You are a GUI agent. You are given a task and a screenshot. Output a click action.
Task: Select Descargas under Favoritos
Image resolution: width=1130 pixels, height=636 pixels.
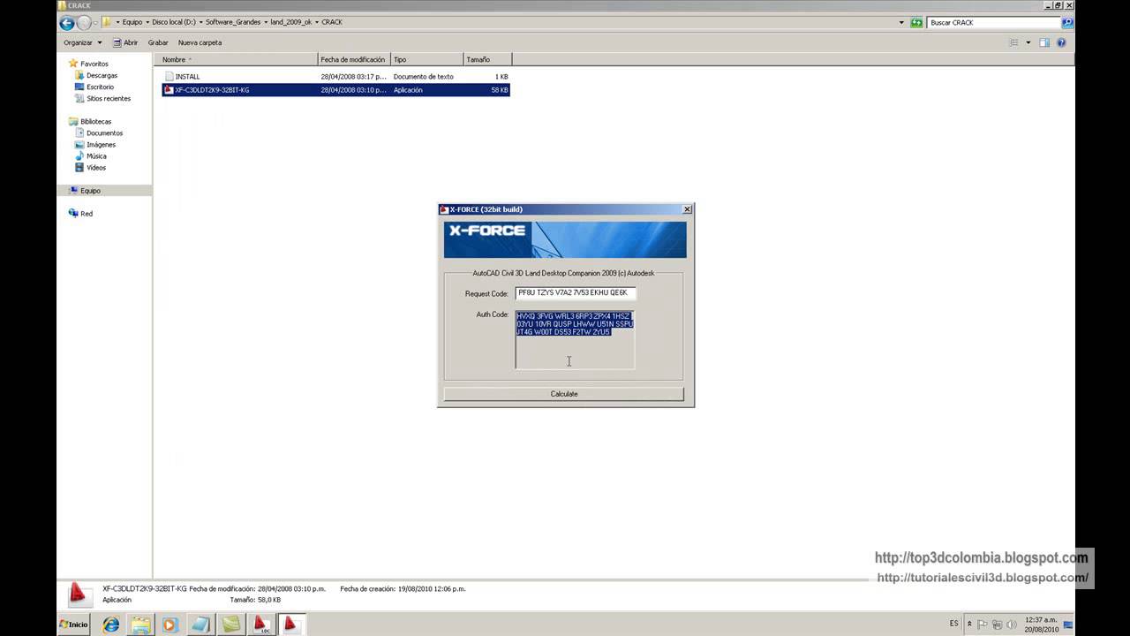[102, 75]
